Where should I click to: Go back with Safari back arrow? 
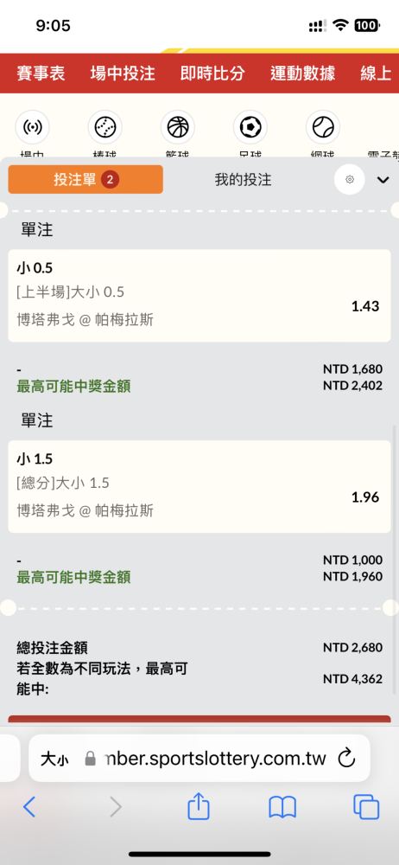pos(29,807)
